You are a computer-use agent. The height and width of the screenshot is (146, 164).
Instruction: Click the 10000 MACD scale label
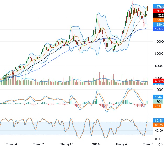coord(159,89)
